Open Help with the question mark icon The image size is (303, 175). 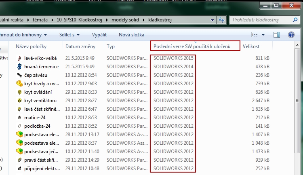tap(291, 35)
